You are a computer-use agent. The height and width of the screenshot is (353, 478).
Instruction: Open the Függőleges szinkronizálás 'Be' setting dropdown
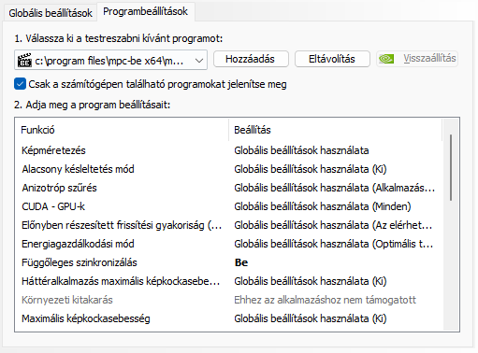pos(336,262)
